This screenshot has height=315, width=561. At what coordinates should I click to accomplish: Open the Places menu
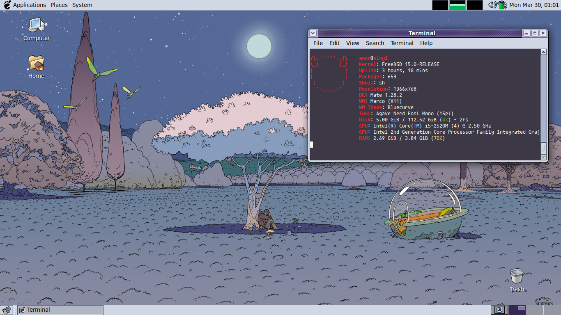click(x=59, y=5)
